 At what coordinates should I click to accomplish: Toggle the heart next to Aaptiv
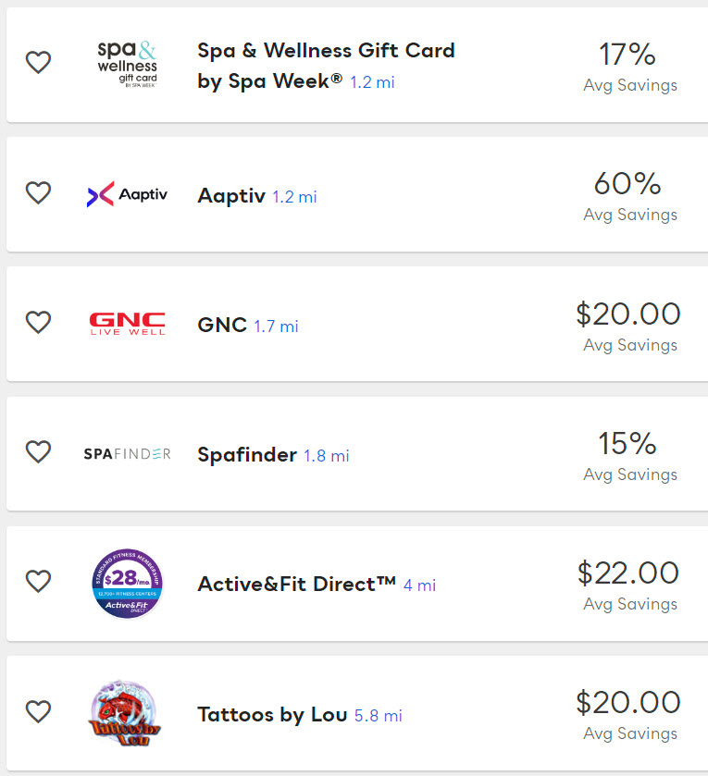pyautogui.click(x=38, y=192)
